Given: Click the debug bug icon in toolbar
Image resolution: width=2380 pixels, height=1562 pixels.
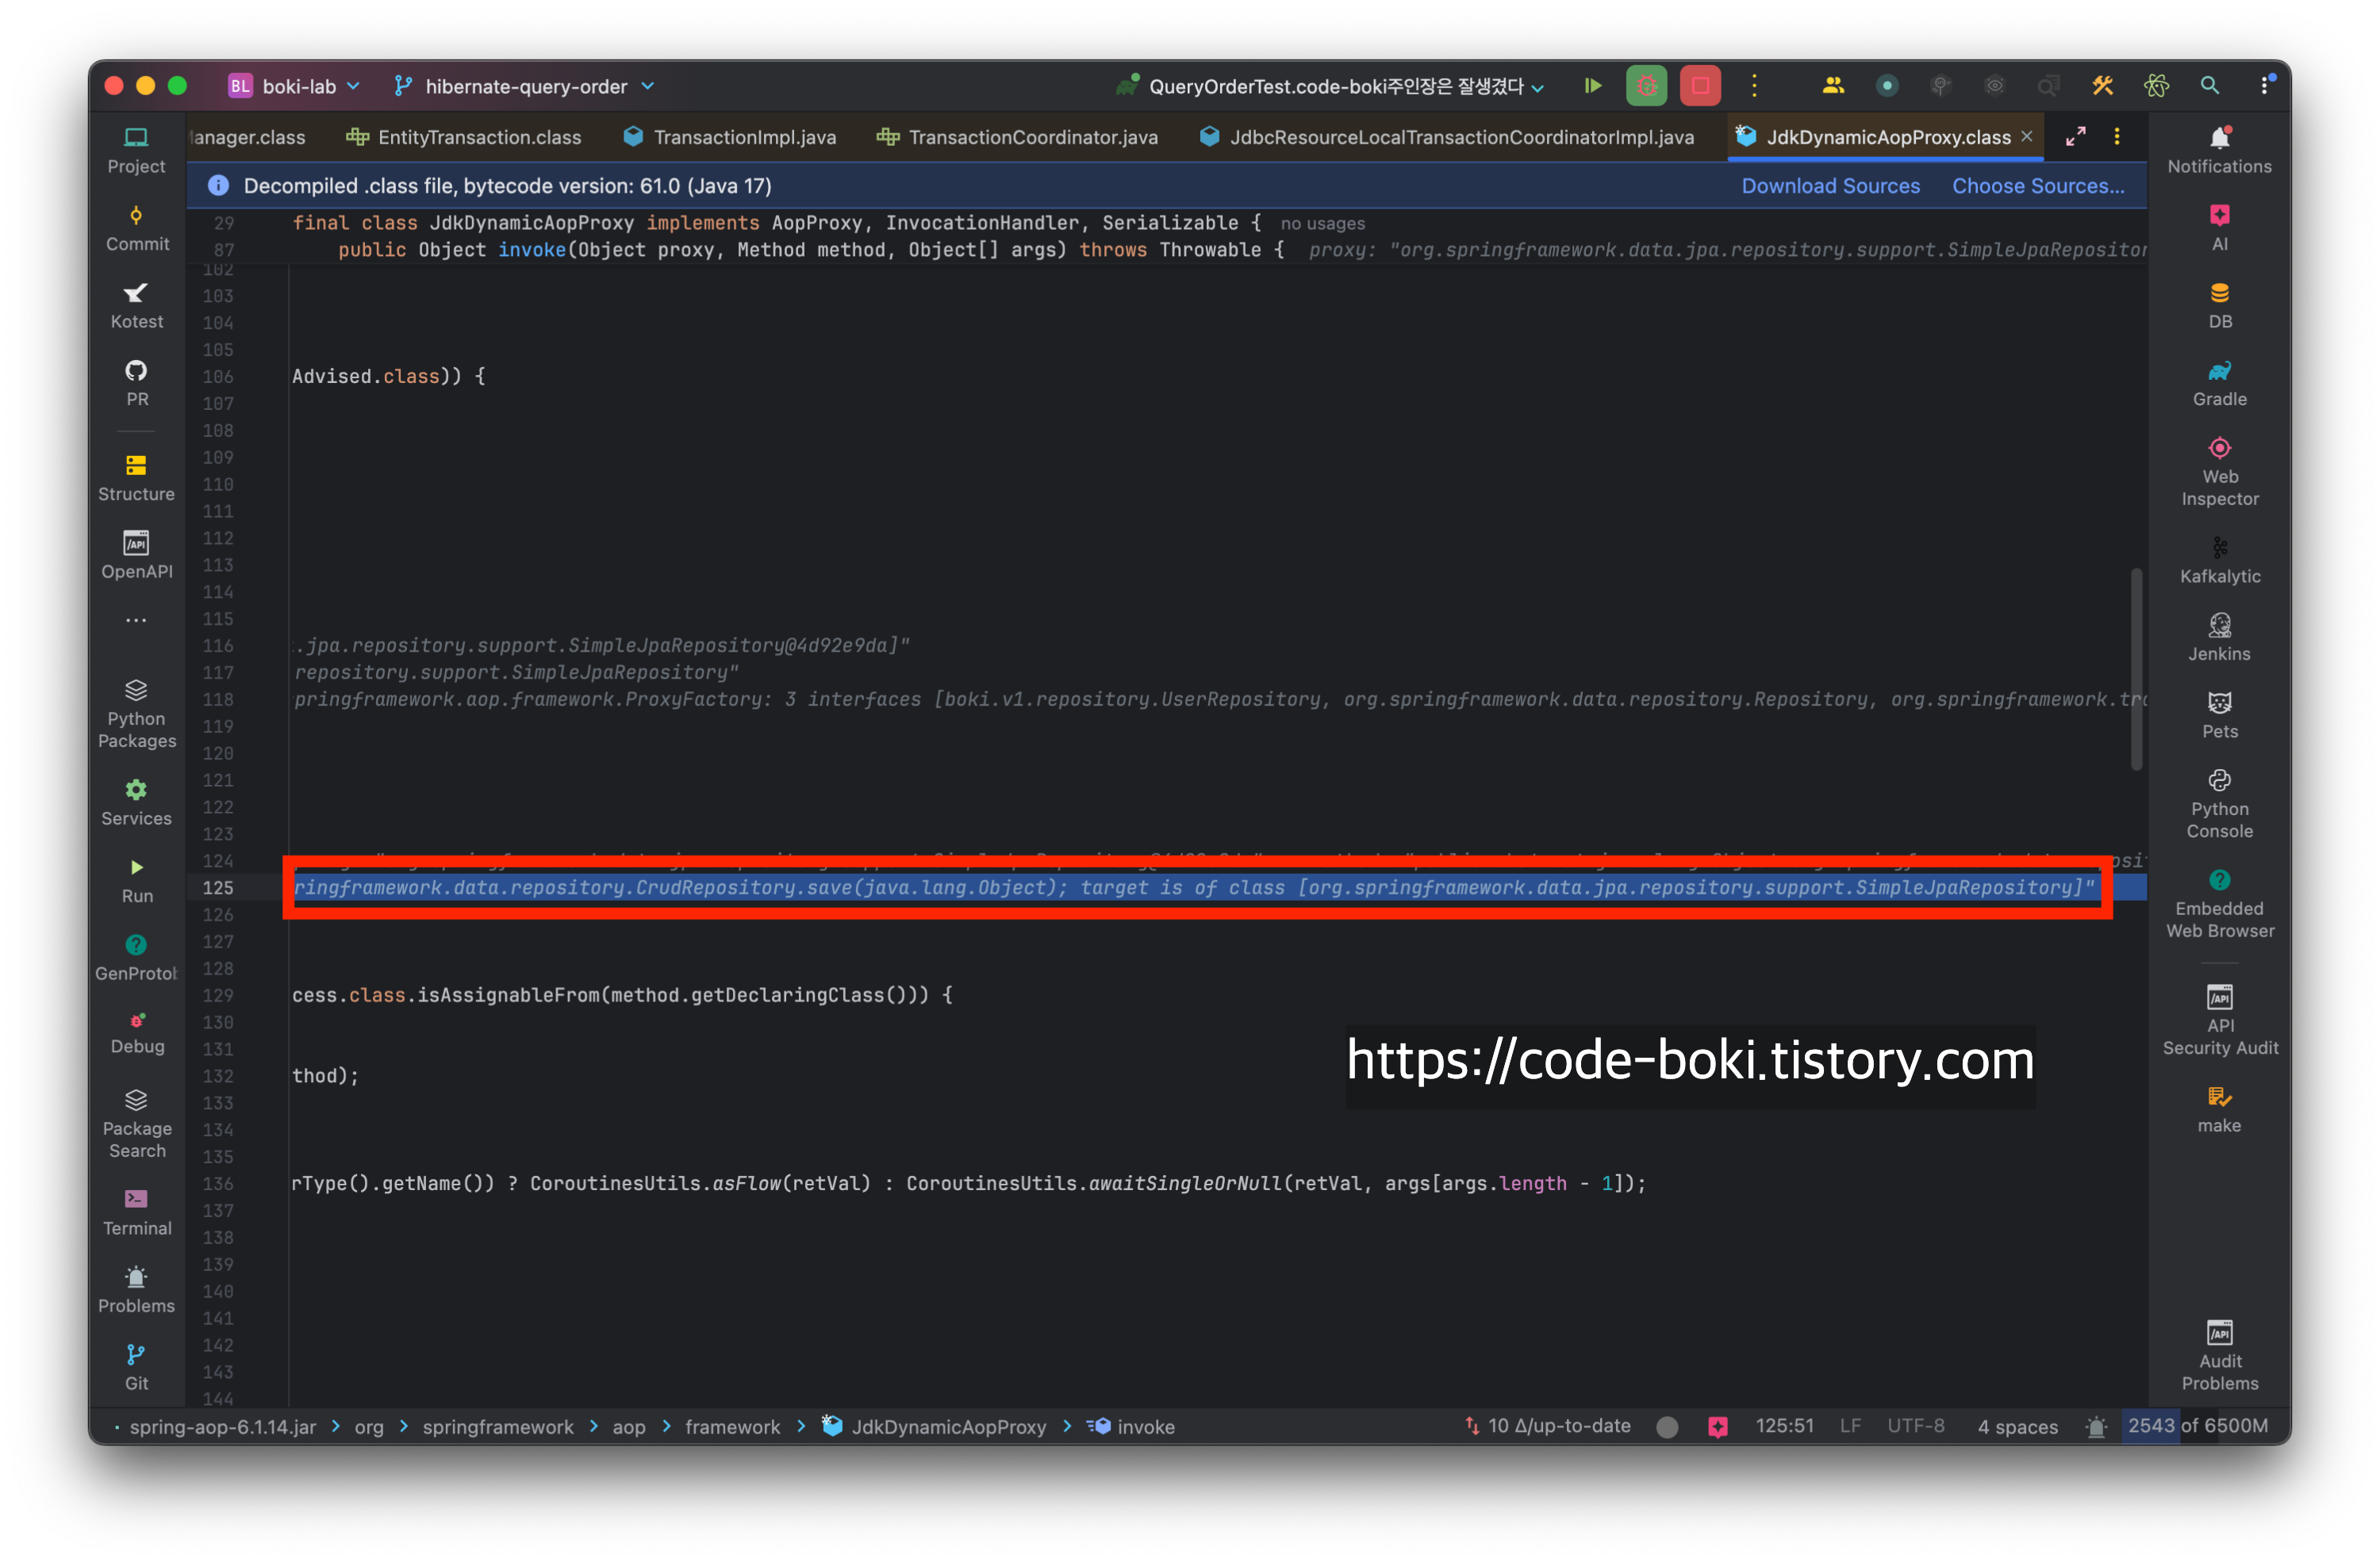Looking at the screenshot, I should pos(1646,86).
